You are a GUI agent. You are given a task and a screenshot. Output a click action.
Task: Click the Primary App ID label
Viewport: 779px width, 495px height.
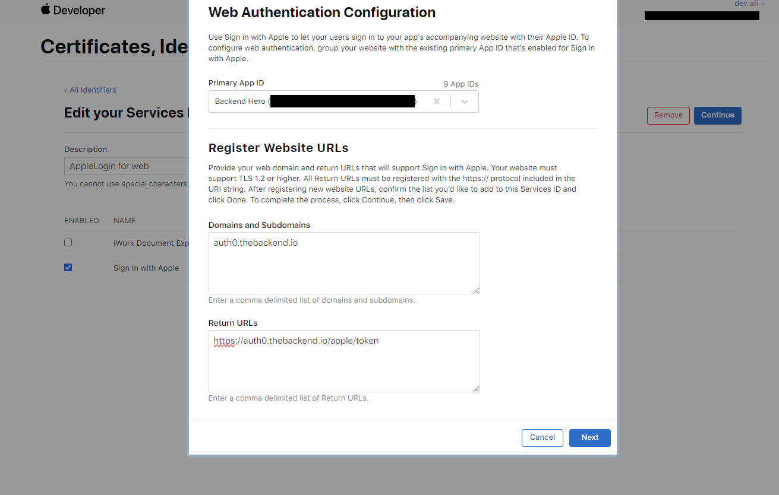tap(236, 83)
